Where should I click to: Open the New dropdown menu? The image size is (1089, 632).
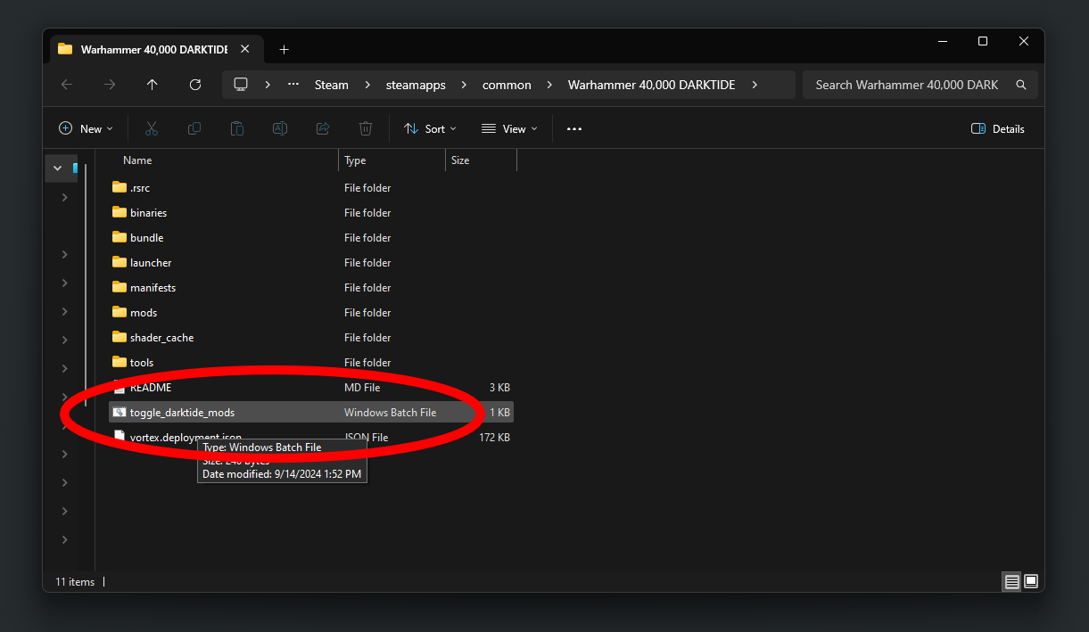pos(87,128)
